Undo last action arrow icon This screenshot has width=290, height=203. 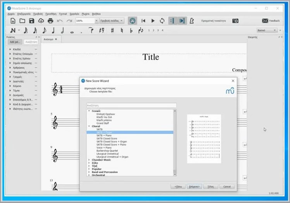point(60,21)
